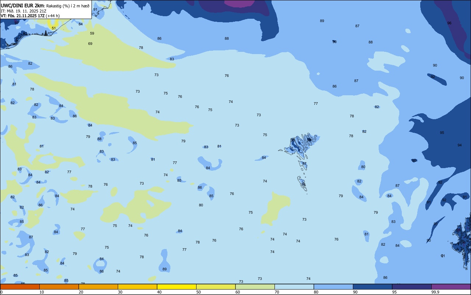This screenshot has height=295, width=471.
Task: Click the '50' legend tick label
Action: click(198, 292)
